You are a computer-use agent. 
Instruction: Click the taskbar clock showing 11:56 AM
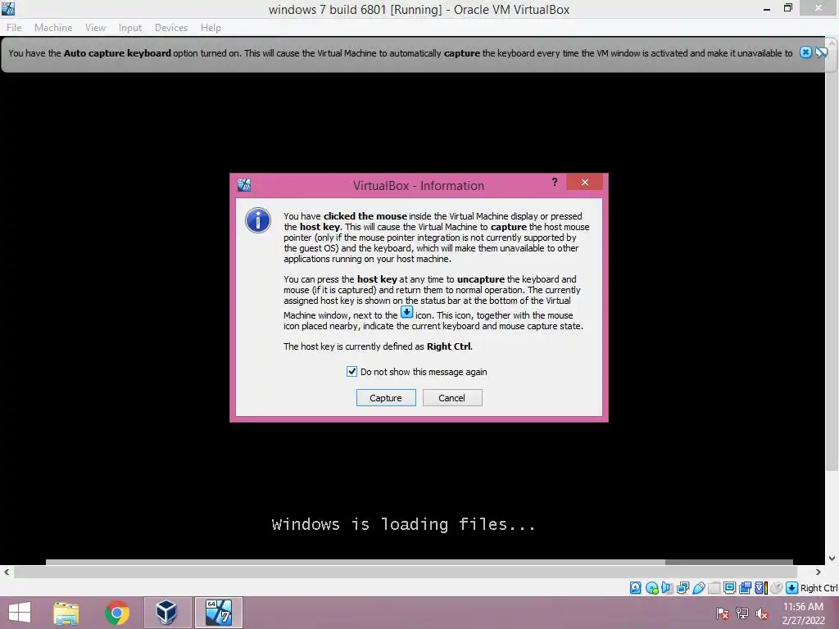point(803,613)
